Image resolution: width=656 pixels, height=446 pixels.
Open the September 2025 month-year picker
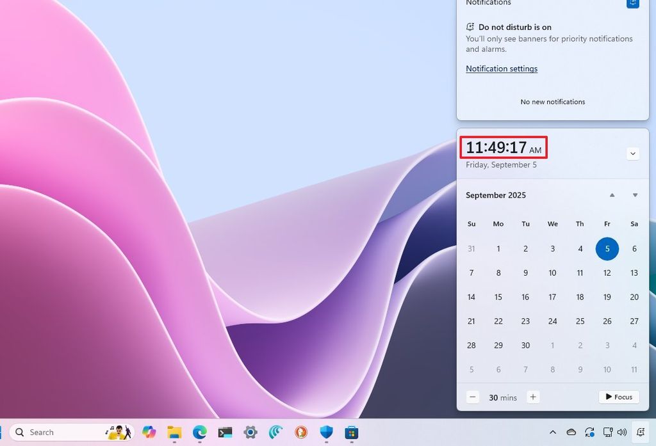[496, 195]
